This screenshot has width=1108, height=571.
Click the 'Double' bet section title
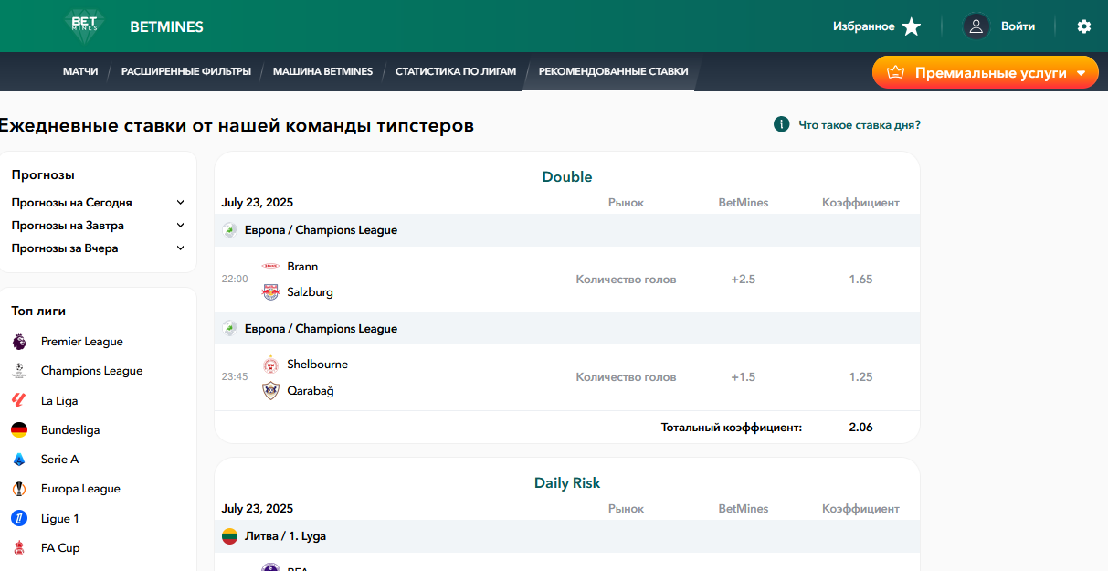[567, 177]
